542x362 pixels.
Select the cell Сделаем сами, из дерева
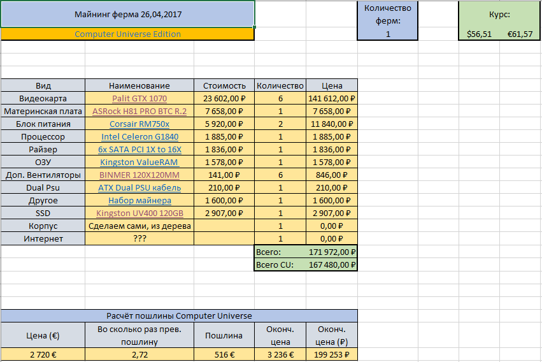pos(139,226)
